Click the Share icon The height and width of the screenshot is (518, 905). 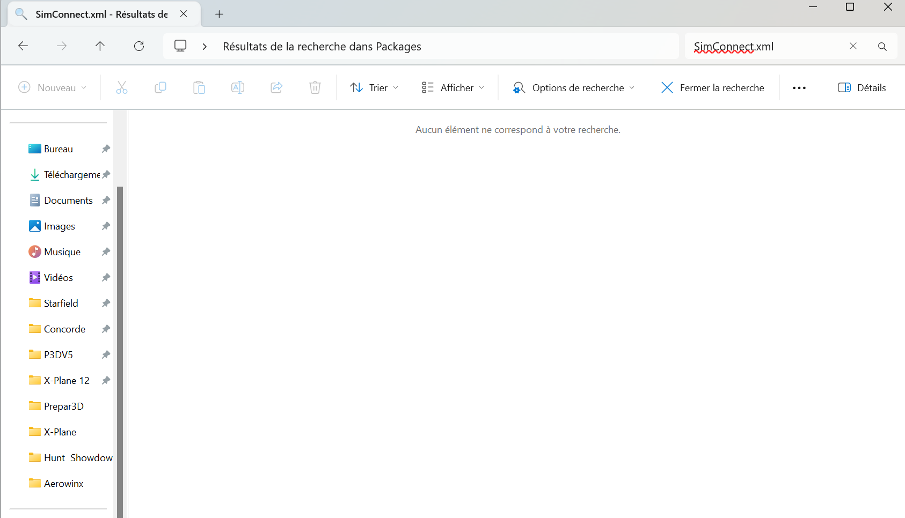(x=276, y=87)
